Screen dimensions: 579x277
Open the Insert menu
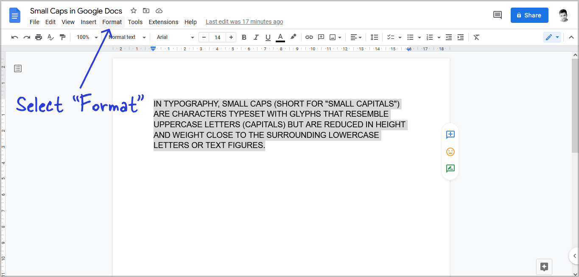[x=89, y=22]
